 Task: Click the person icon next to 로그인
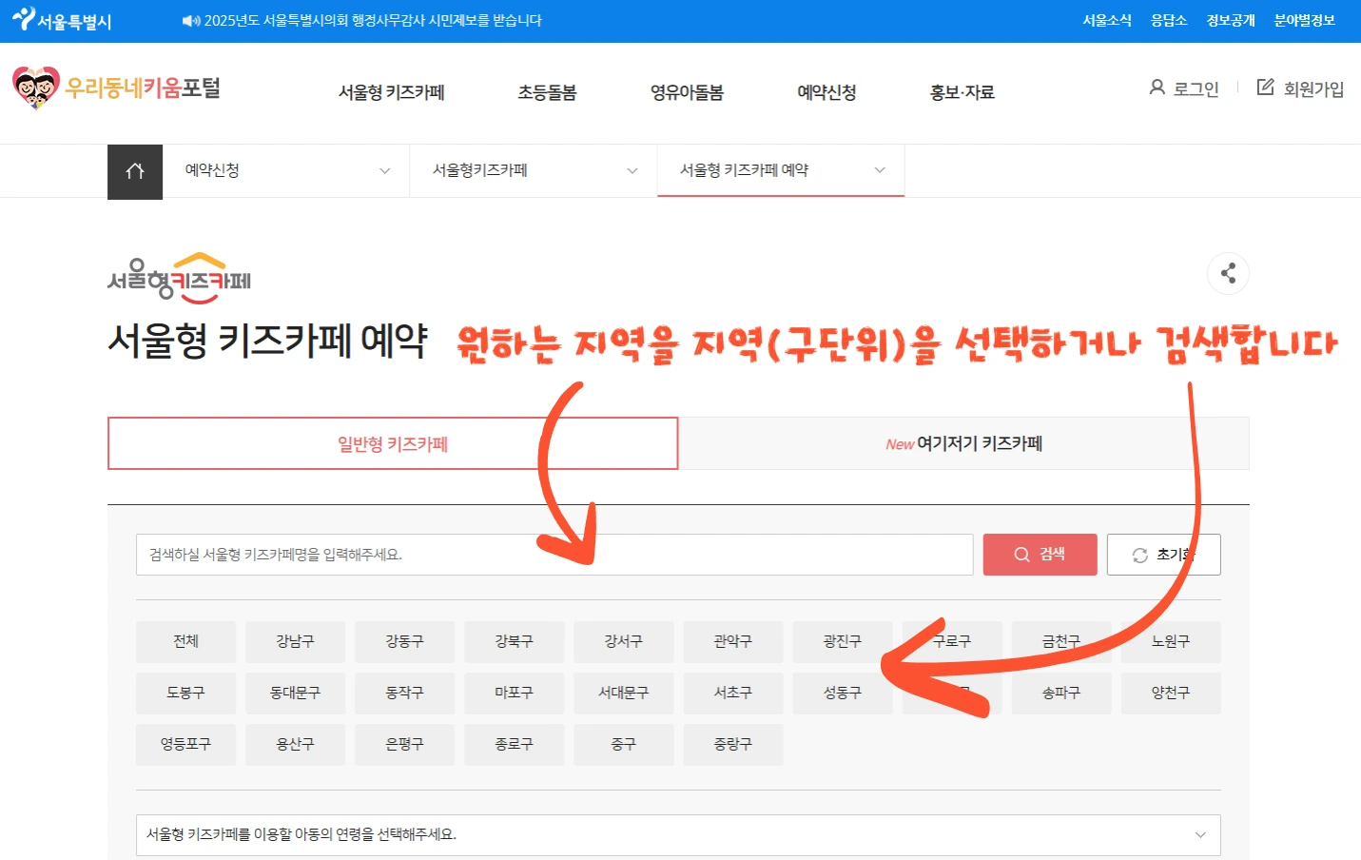tap(1155, 88)
